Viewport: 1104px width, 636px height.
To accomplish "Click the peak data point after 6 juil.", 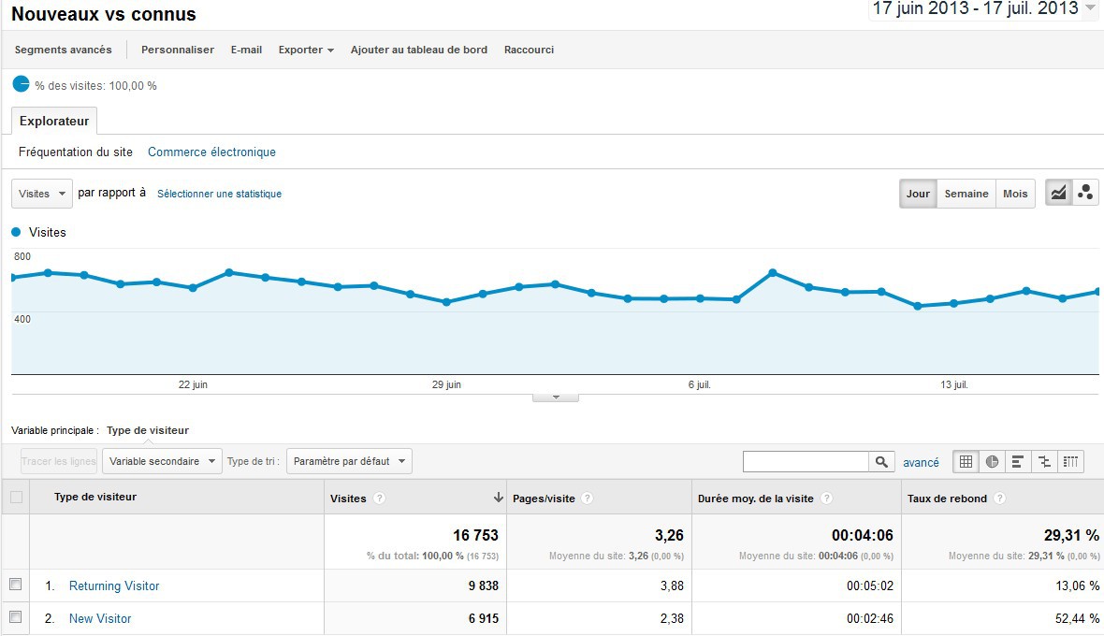I will click(773, 272).
